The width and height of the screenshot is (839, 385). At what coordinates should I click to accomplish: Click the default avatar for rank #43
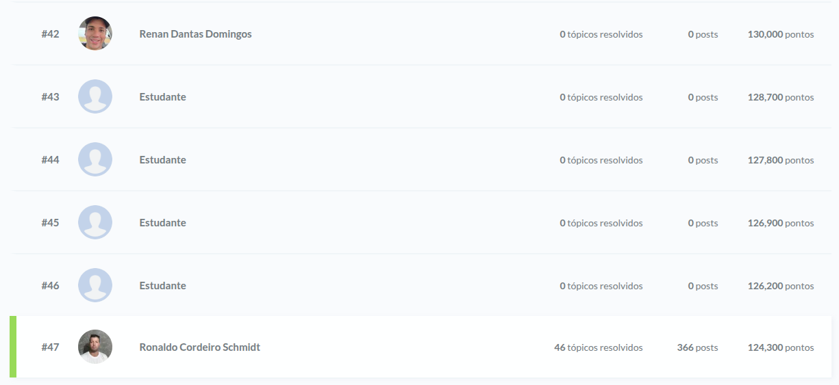[x=95, y=96]
